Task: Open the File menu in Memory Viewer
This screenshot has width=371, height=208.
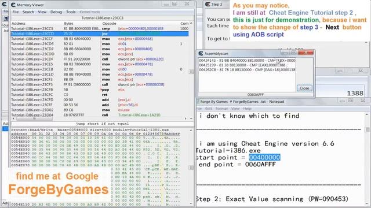Action: pyautogui.click(x=16, y=12)
